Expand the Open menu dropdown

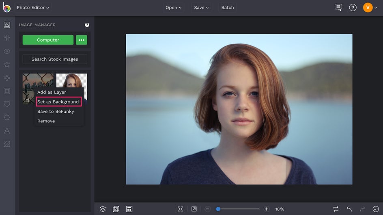point(174,7)
